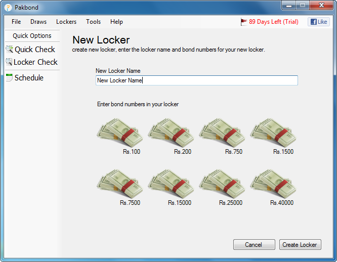This screenshot has height=262, width=337.
Task: Select the Rs.15000 bond money icon
Action: [171, 184]
